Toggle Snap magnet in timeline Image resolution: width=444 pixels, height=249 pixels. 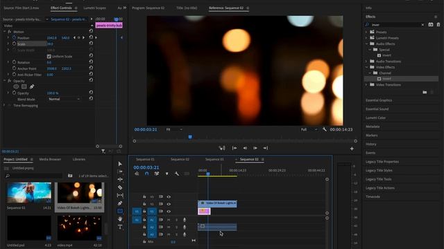click(146, 174)
